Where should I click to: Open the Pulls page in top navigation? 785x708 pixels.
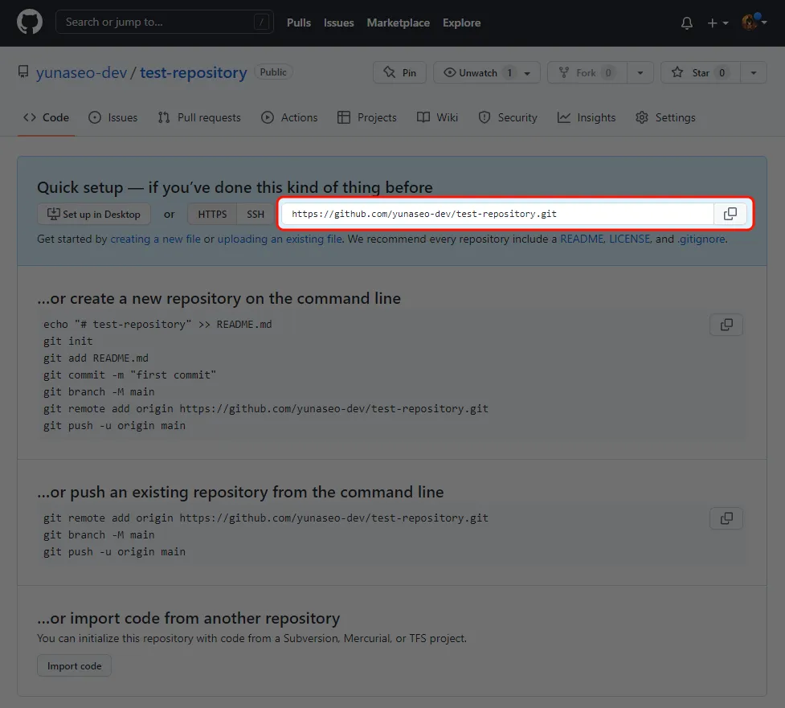298,23
